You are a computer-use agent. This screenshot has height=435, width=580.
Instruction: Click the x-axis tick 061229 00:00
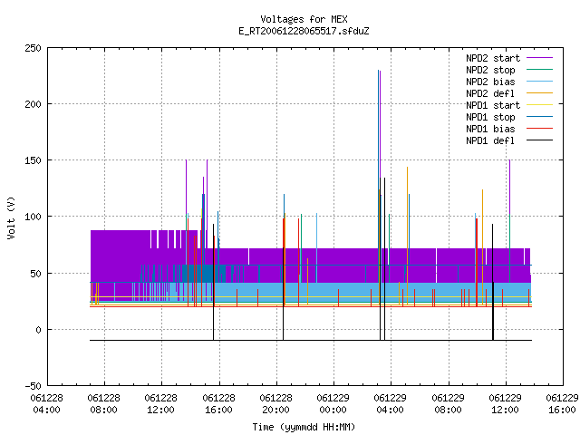click(x=333, y=404)
